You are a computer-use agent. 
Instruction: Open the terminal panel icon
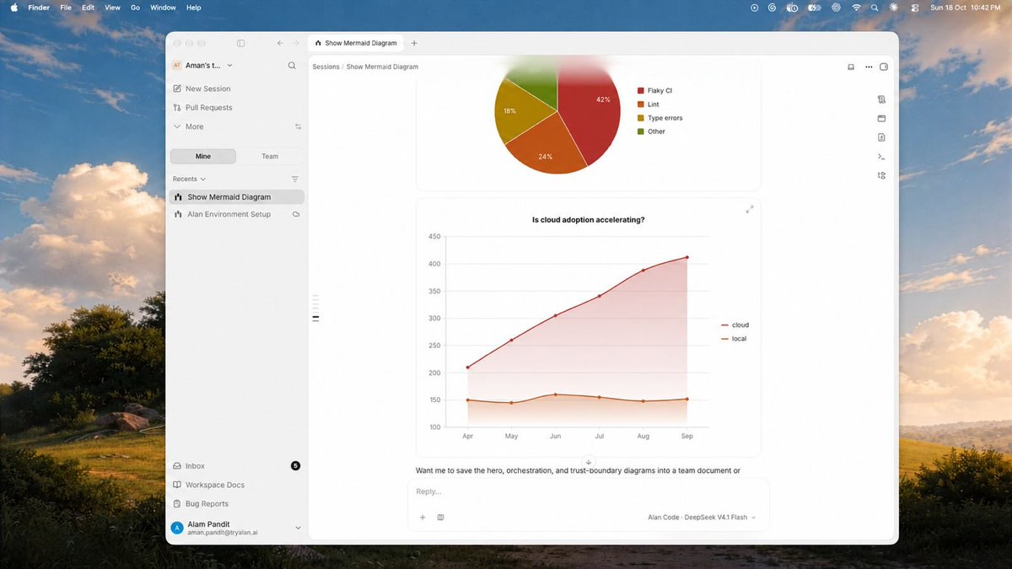point(881,156)
